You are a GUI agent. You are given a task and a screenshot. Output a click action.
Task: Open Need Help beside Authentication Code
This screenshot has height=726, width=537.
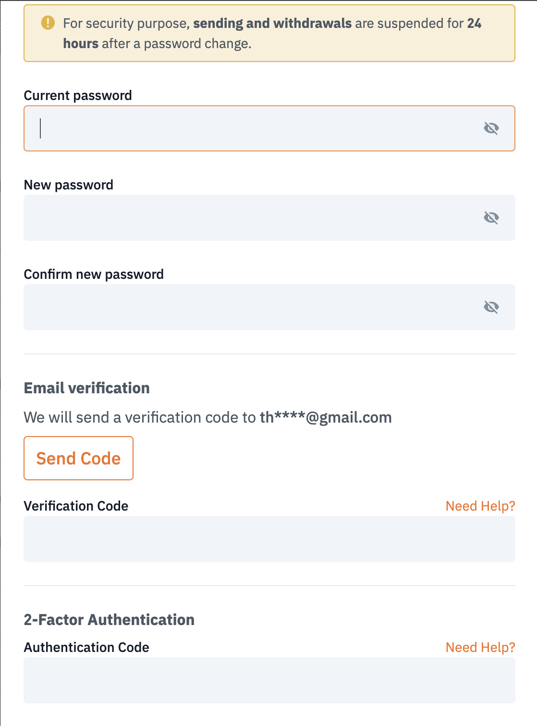[x=480, y=647]
